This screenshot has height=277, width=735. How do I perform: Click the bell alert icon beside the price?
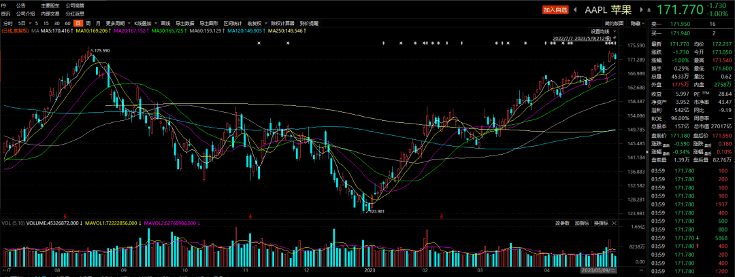(x=649, y=10)
